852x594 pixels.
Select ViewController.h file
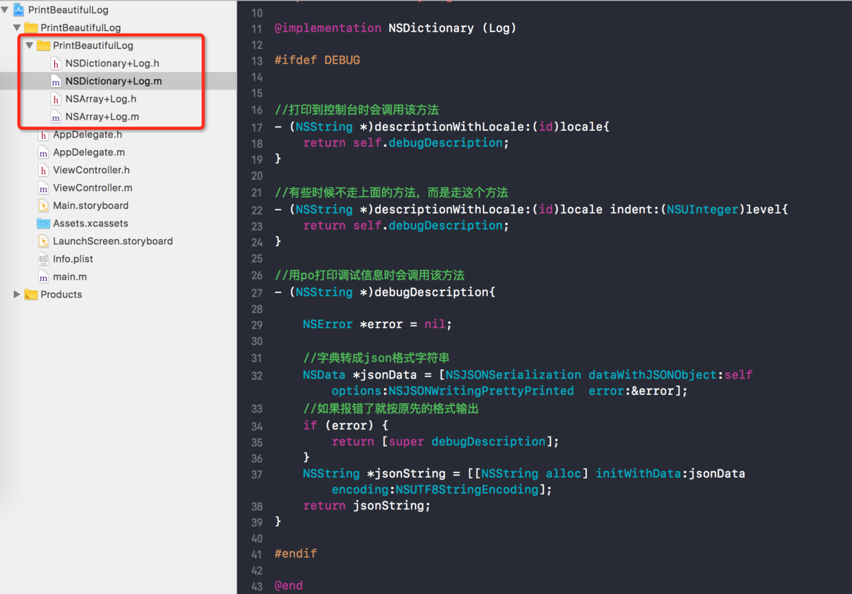tap(91, 170)
